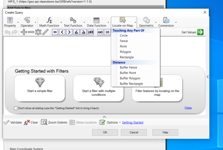Screen dimensions: 223x150
Task: Click Help button
Action: [x=165, y=132]
